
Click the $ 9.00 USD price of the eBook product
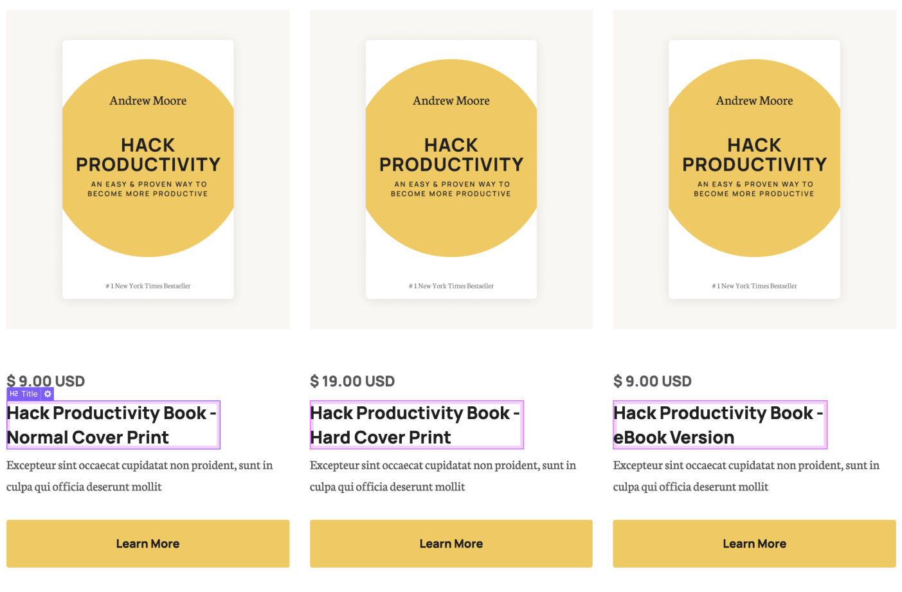coord(652,381)
